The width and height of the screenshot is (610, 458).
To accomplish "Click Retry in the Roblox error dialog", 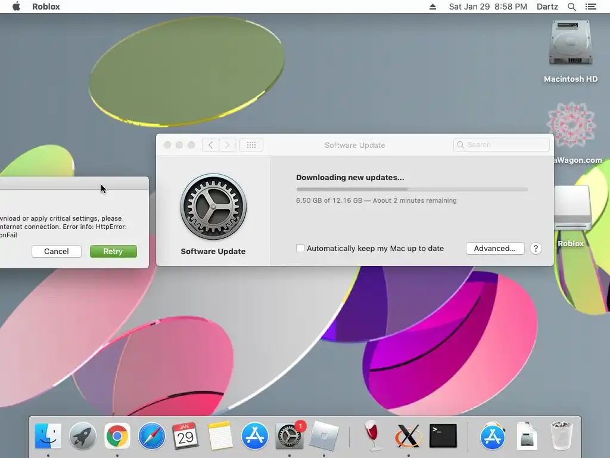I will (113, 251).
